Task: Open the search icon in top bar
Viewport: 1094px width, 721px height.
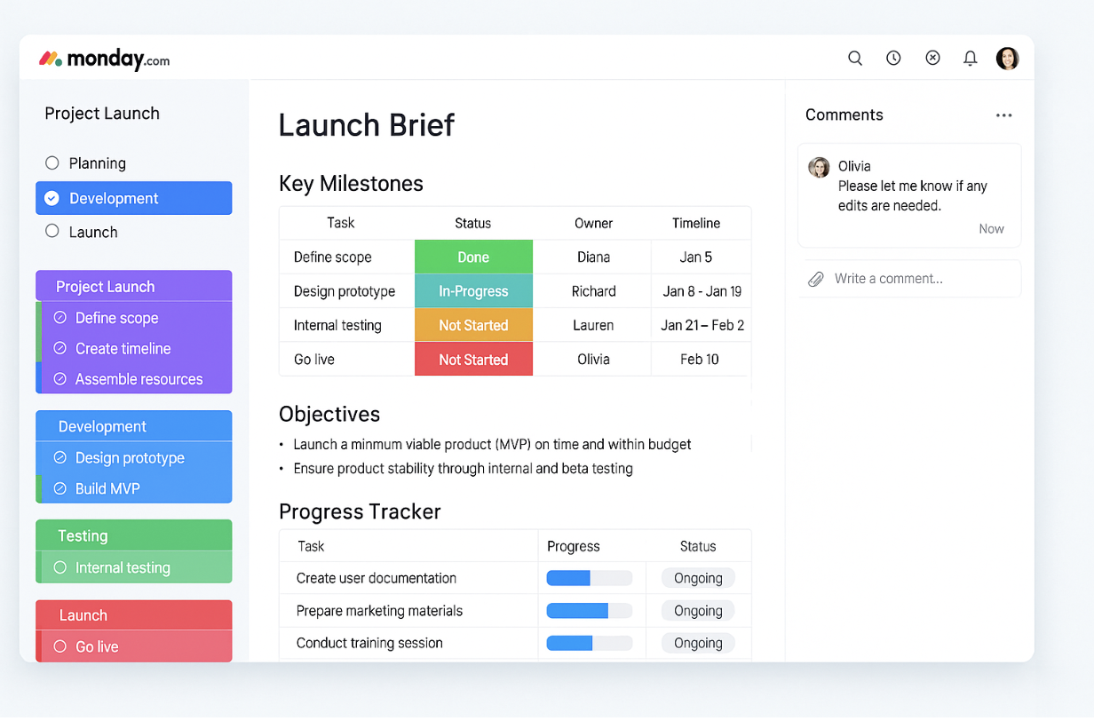Action: pyautogui.click(x=855, y=59)
